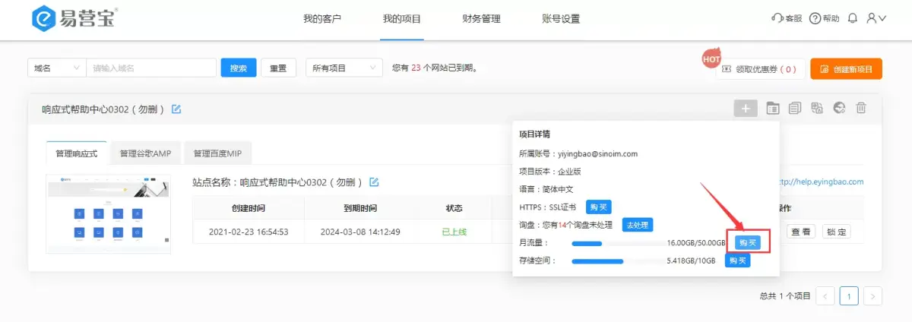Click 5.418GB/10GB storage value
The height and width of the screenshot is (322, 912).
pos(691,261)
